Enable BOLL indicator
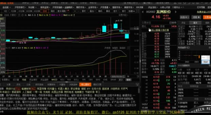211x115 pixels. tap(76, 80)
